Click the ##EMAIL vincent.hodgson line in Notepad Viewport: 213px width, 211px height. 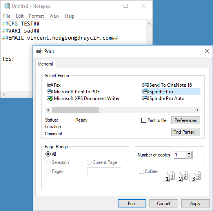click(60, 38)
